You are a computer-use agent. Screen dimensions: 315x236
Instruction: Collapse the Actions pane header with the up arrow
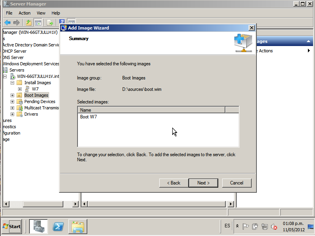308,41
